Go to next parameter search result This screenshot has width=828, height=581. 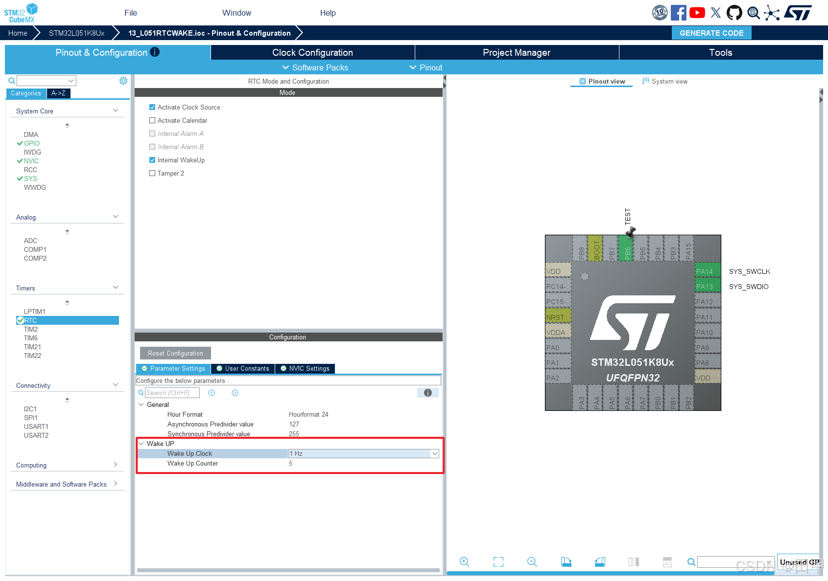pyautogui.click(x=235, y=393)
